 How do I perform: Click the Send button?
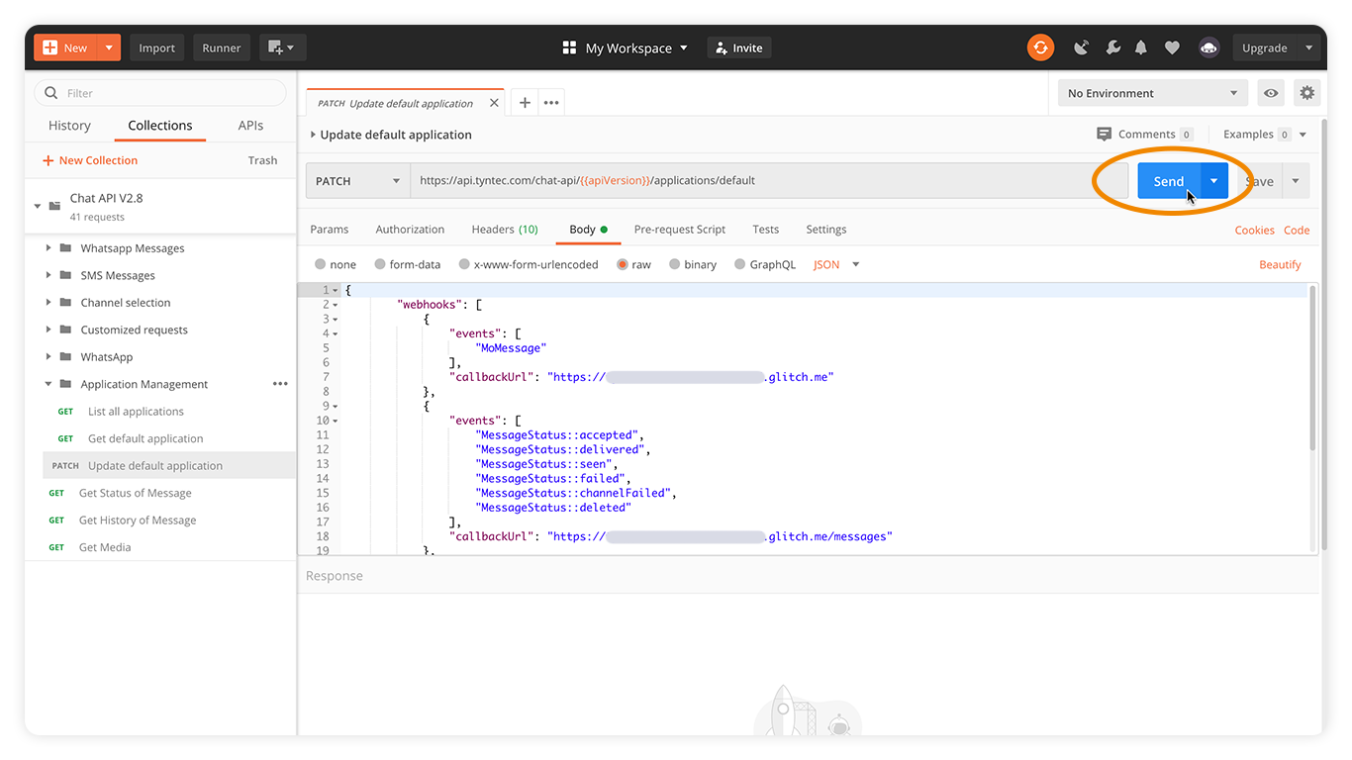tap(1169, 181)
